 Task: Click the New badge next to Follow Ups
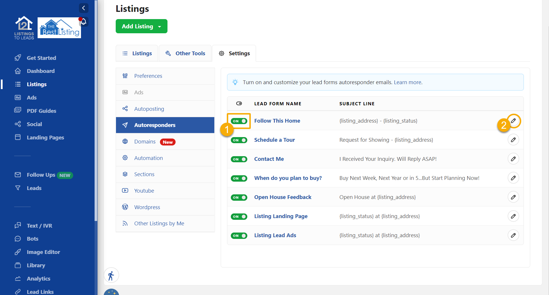pos(65,175)
